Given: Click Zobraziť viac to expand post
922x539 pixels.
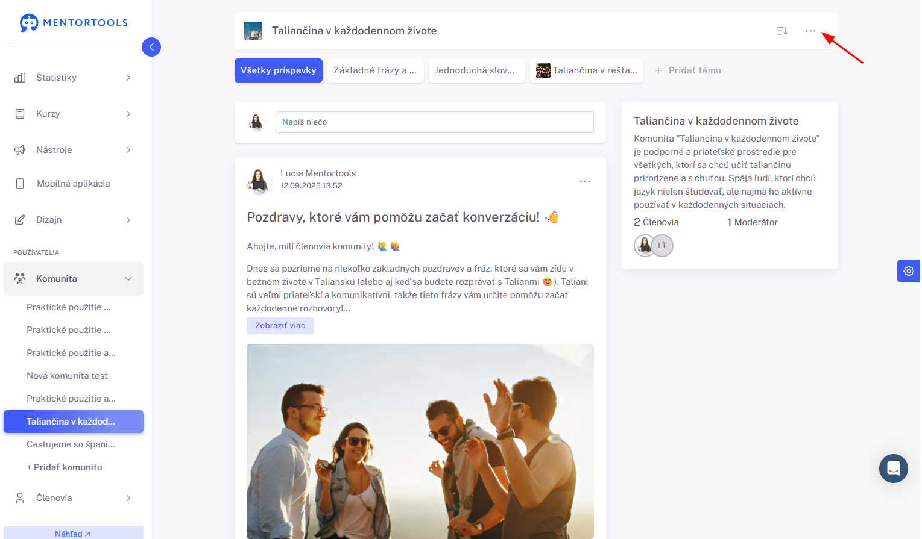Looking at the screenshot, I should (280, 326).
